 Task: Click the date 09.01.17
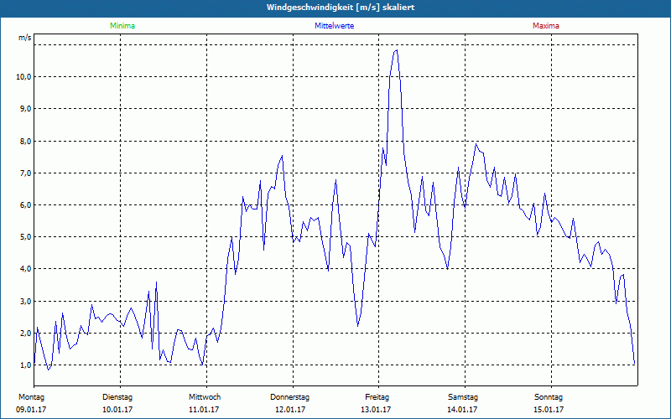pos(31,410)
